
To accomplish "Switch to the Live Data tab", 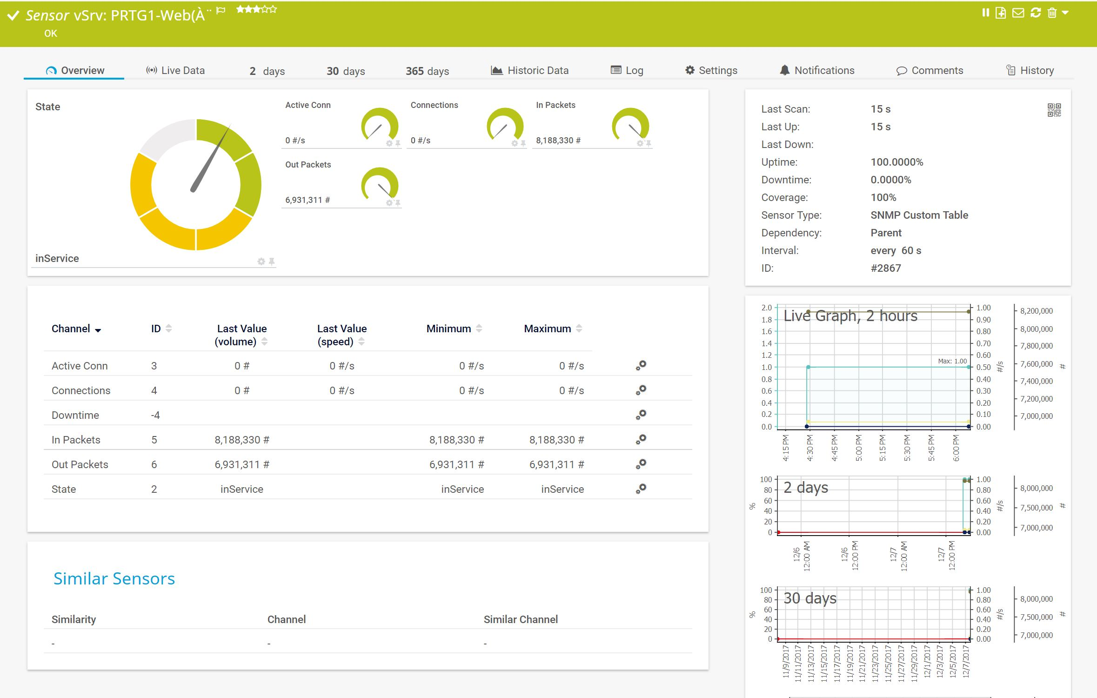I will tap(175, 71).
